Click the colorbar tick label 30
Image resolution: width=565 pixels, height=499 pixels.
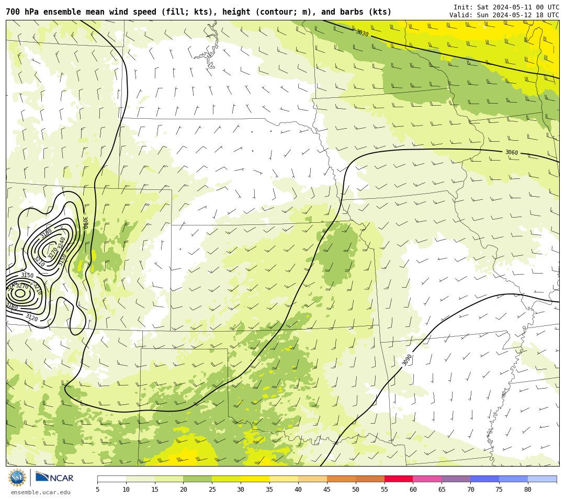pyautogui.click(x=241, y=489)
